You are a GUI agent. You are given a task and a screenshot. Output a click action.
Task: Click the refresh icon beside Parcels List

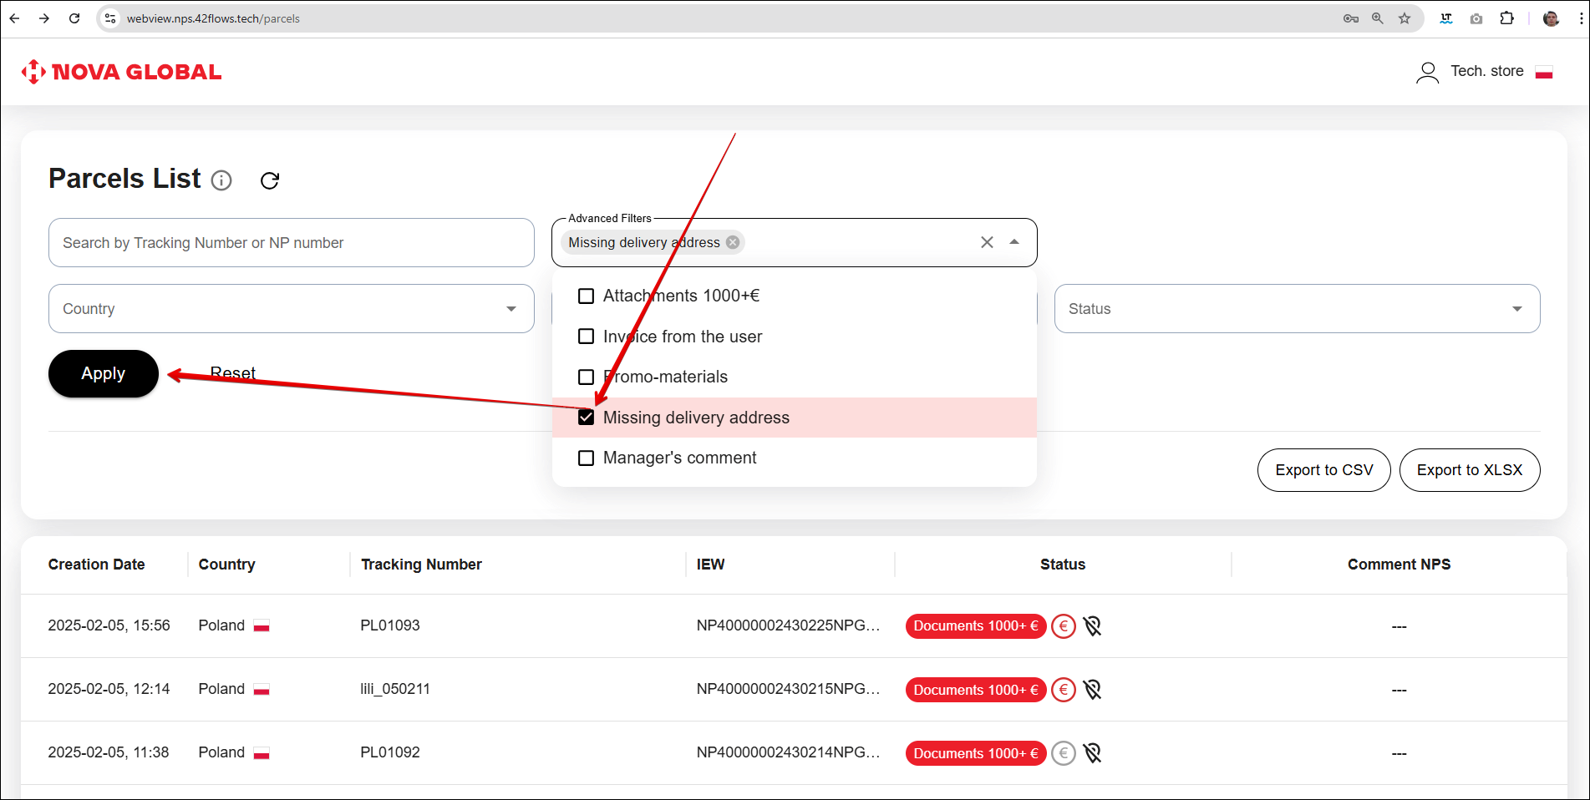click(269, 180)
